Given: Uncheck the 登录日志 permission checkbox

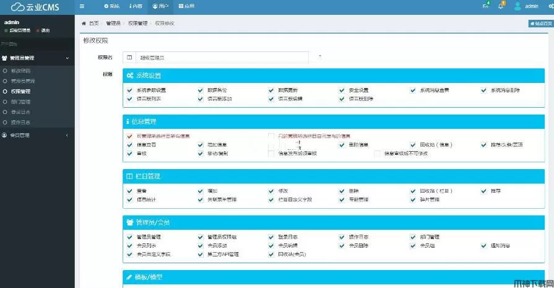Looking at the screenshot, I should pos(271,237).
